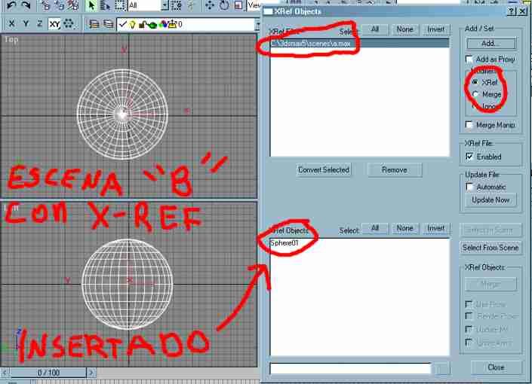
Task: Click the time slider left arrow
Action: pos(5,373)
